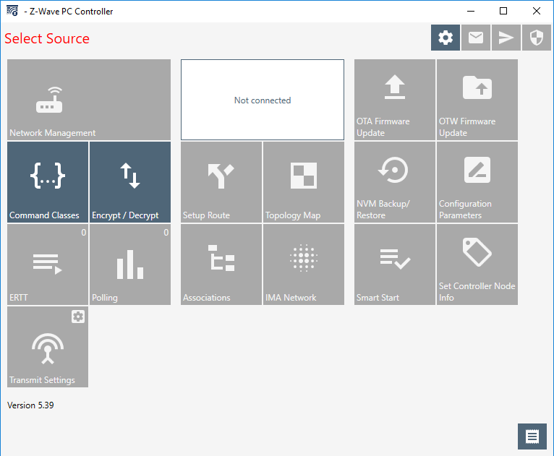554x456 pixels.
Task: Open the log button at bottom right
Action: pyautogui.click(x=532, y=436)
